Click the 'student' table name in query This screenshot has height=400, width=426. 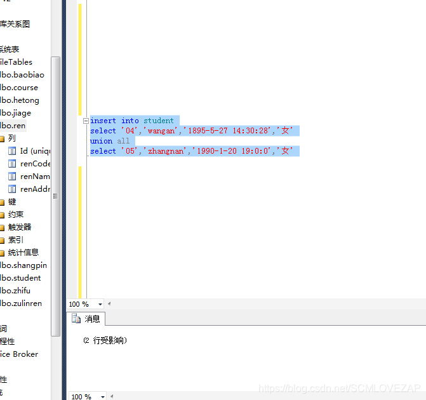click(x=158, y=121)
